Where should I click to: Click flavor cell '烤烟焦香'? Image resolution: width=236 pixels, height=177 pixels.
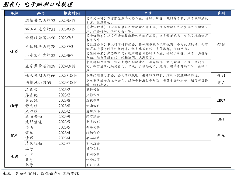[93, 133]
